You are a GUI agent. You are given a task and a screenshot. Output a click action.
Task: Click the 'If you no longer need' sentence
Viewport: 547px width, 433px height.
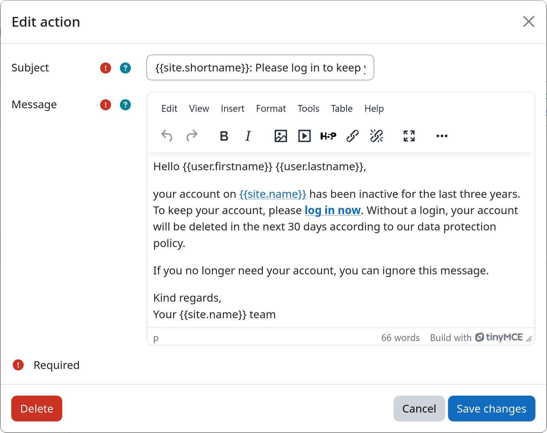coord(321,270)
